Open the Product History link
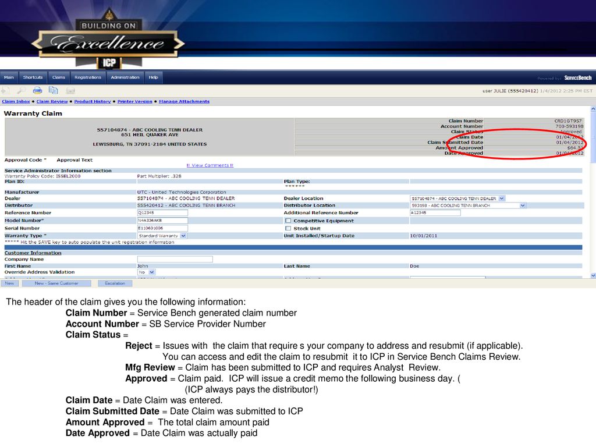This screenshot has height=447, width=596. tap(93, 101)
